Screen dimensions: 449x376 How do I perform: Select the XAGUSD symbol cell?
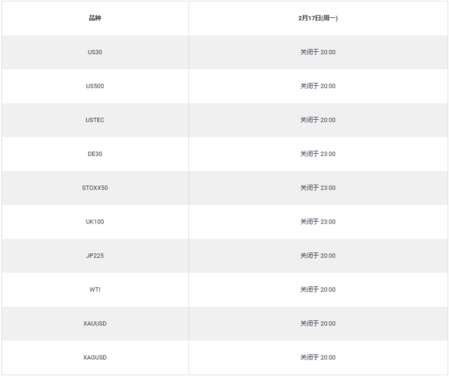(x=95, y=358)
